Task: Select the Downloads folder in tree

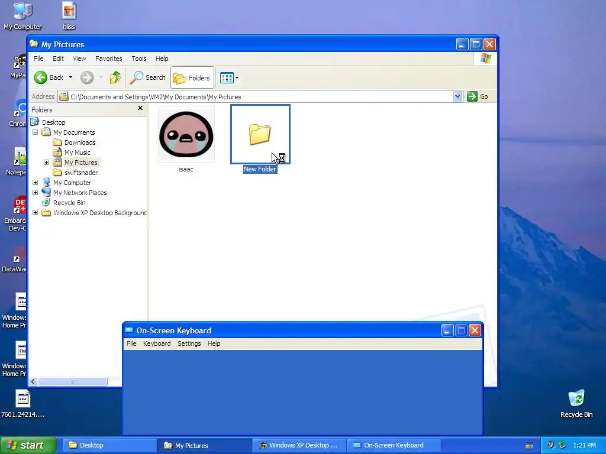Action: [80, 142]
